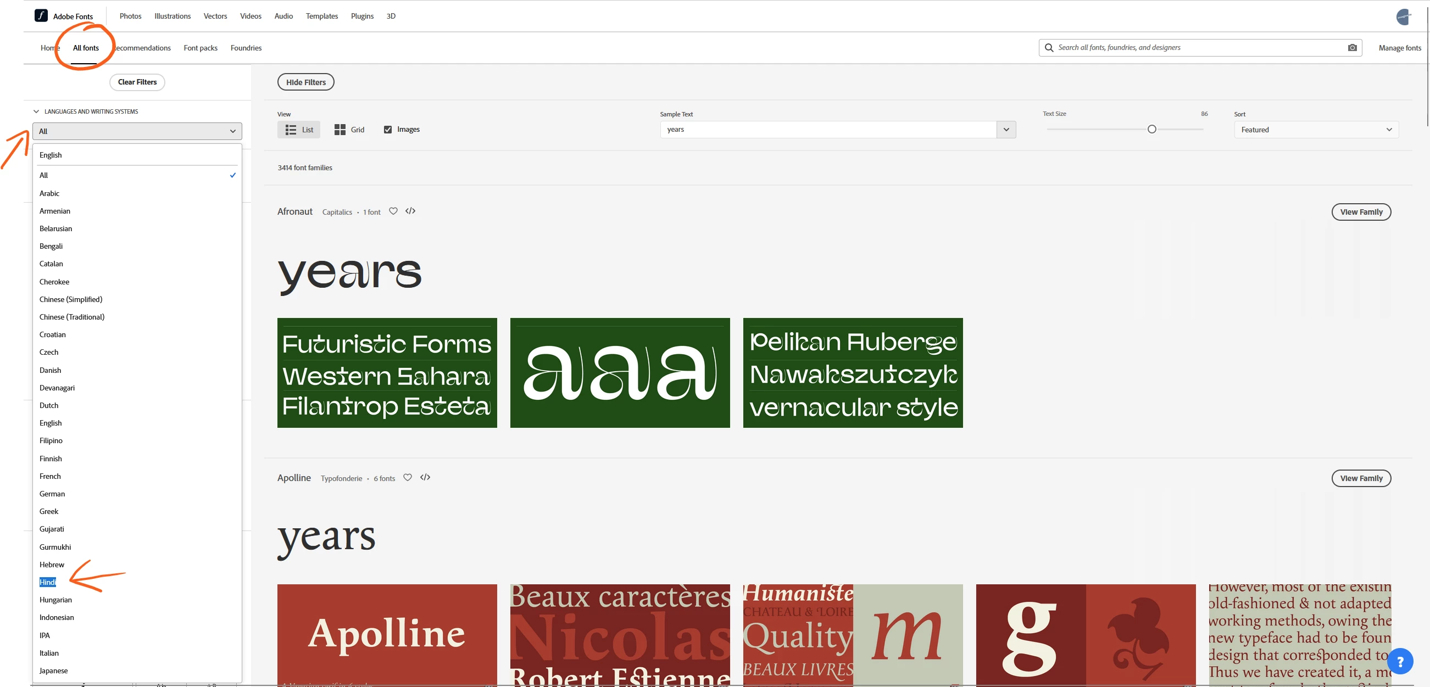Viewport: 1430px width, 687px height.
Task: Click the camera visual search icon
Action: tap(1353, 48)
